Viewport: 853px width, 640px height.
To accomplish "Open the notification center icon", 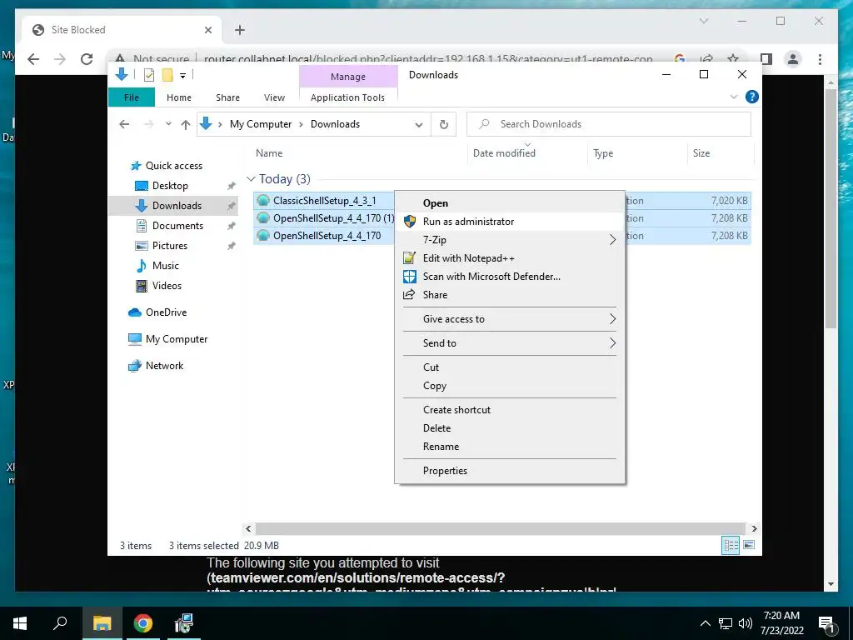I will point(826,623).
